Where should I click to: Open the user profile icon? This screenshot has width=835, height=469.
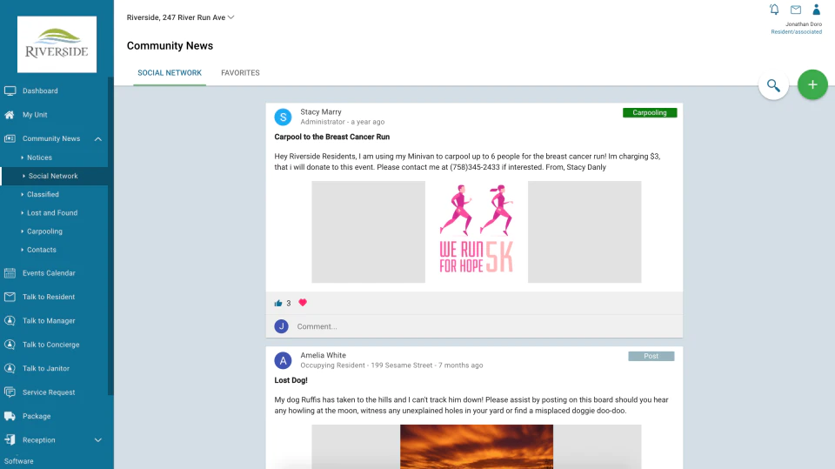click(817, 10)
